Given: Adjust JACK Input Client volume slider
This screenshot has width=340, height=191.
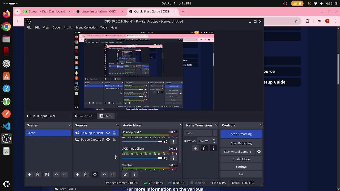Looking at the screenshot, I should tap(142, 158).
